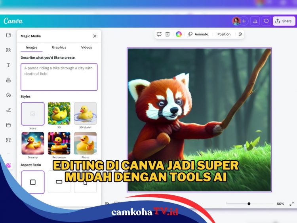Open the Position option
The height and width of the screenshot is (223, 297).
tap(224, 34)
